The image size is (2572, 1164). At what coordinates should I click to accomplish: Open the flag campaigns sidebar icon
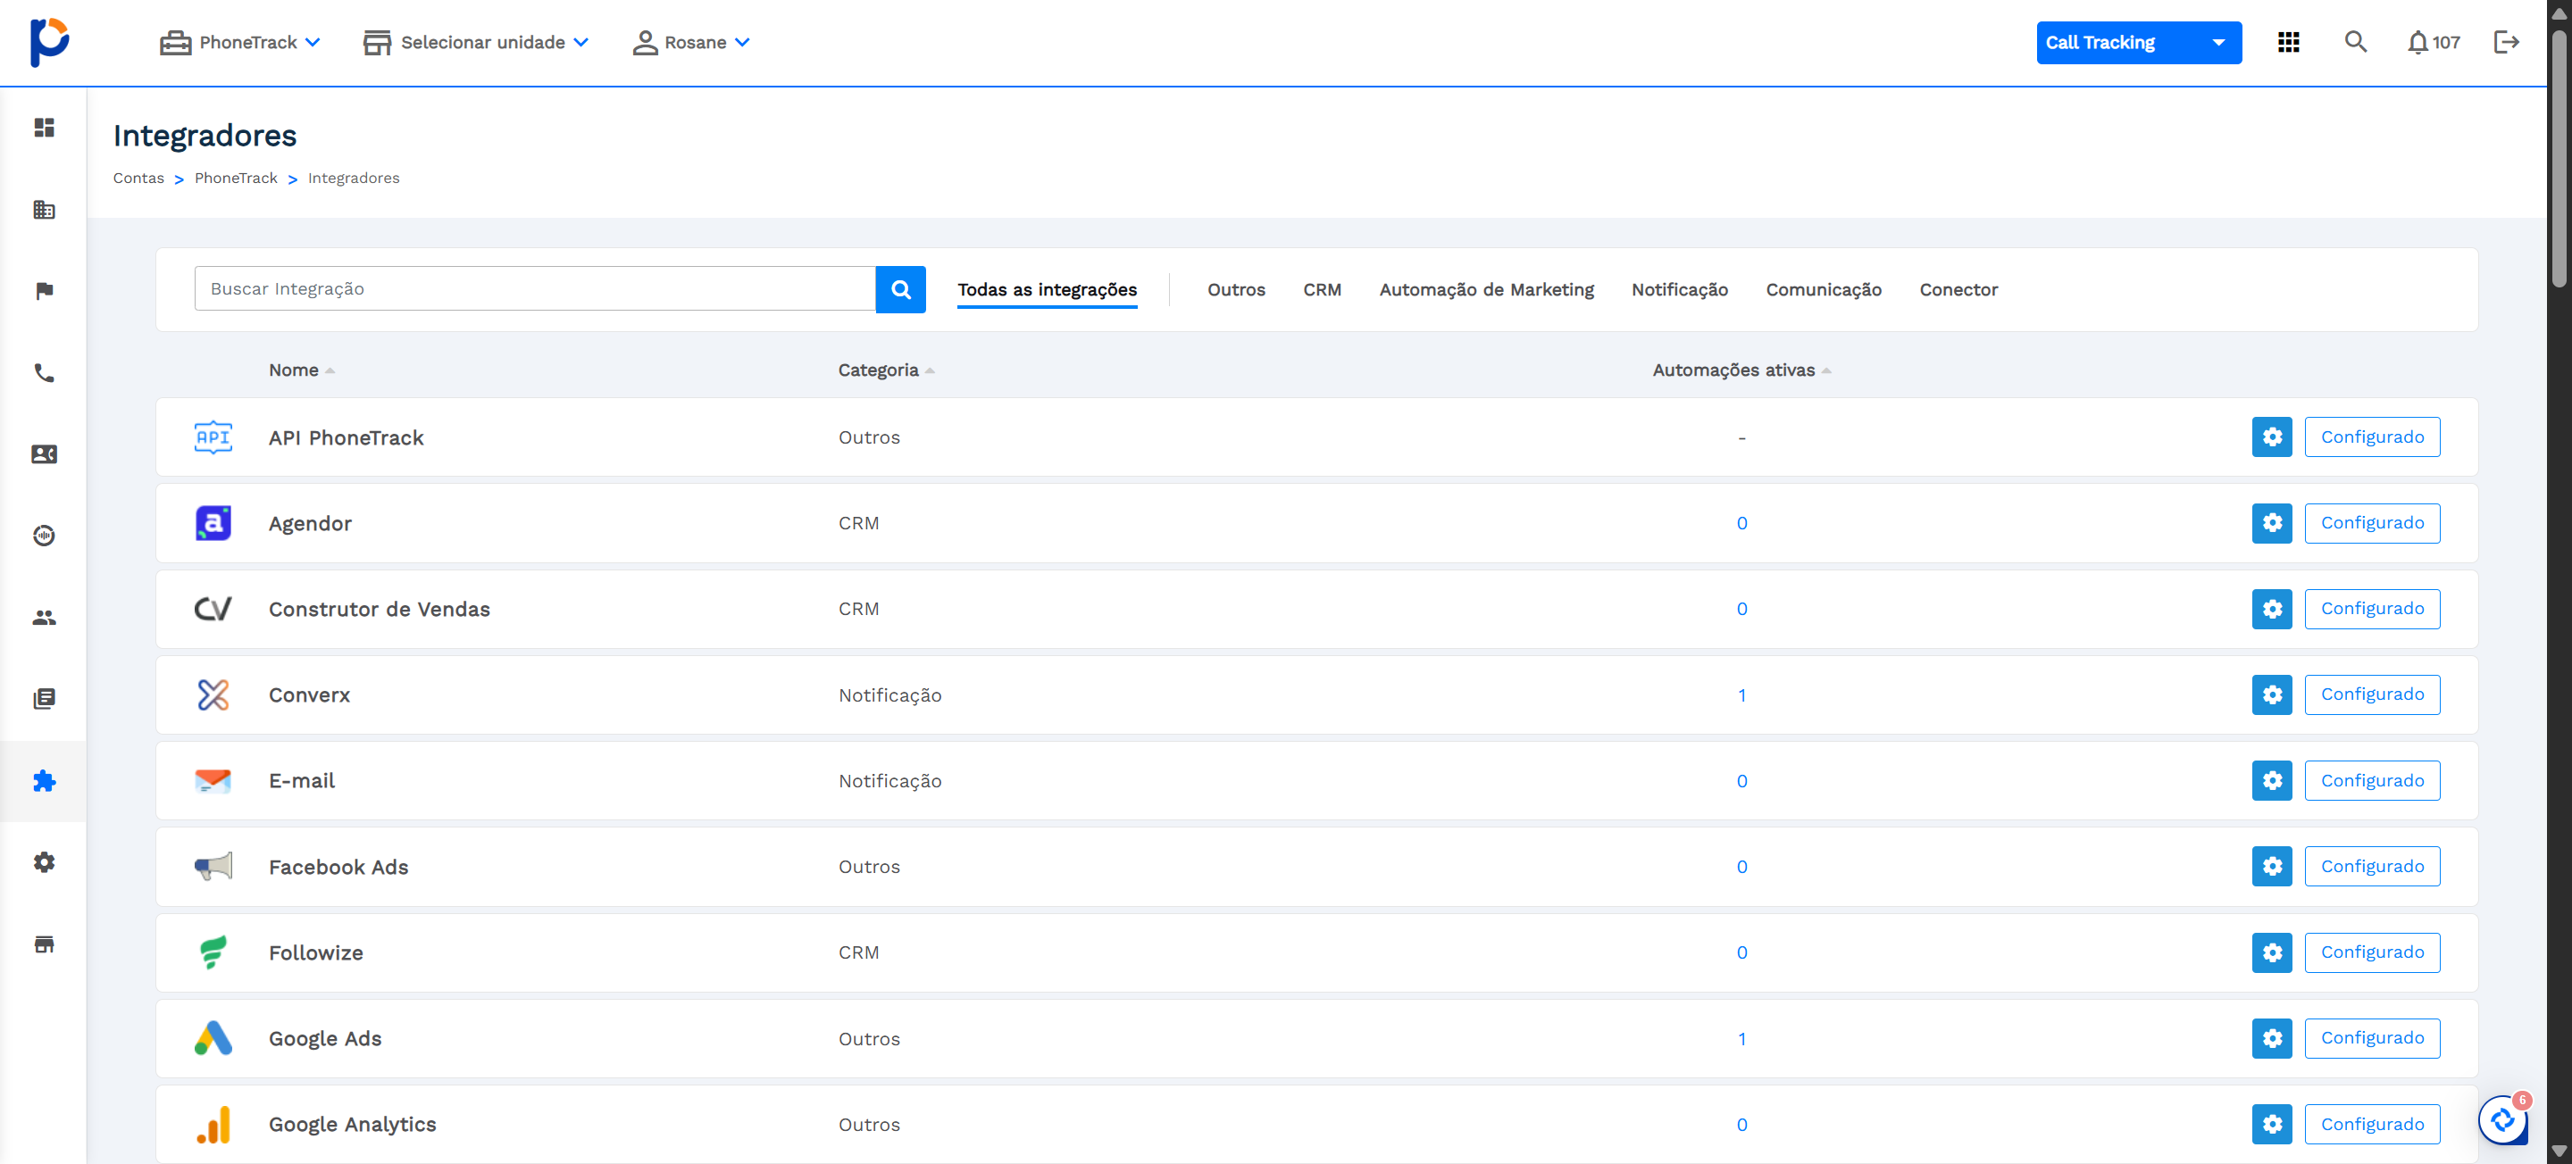(44, 290)
